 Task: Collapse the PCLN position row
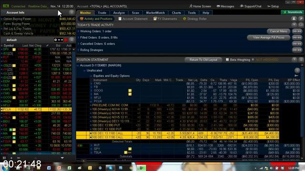point(91,101)
